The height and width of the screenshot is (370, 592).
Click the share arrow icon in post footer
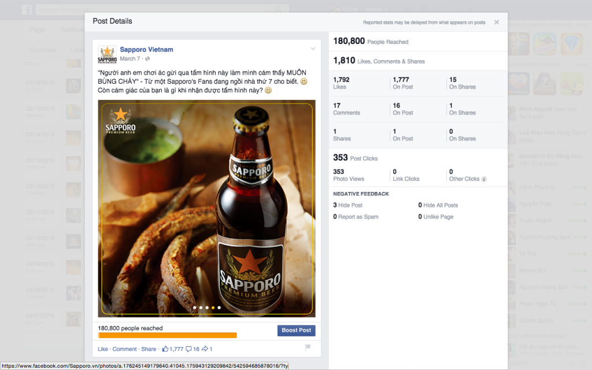(x=205, y=349)
